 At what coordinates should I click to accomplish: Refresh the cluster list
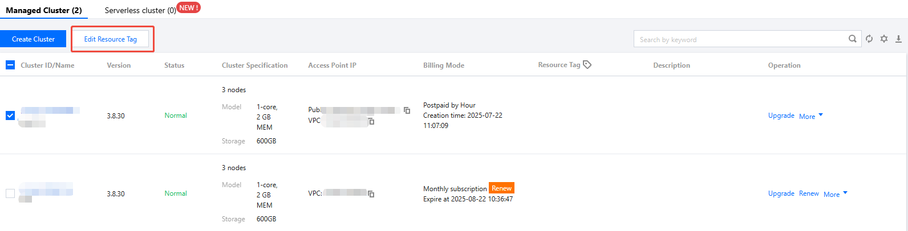tap(869, 39)
